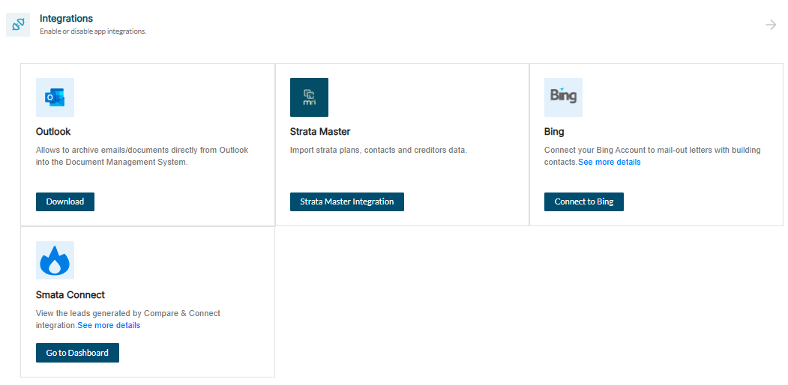
Task: Click the Strata Master card title
Action: [320, 132]
